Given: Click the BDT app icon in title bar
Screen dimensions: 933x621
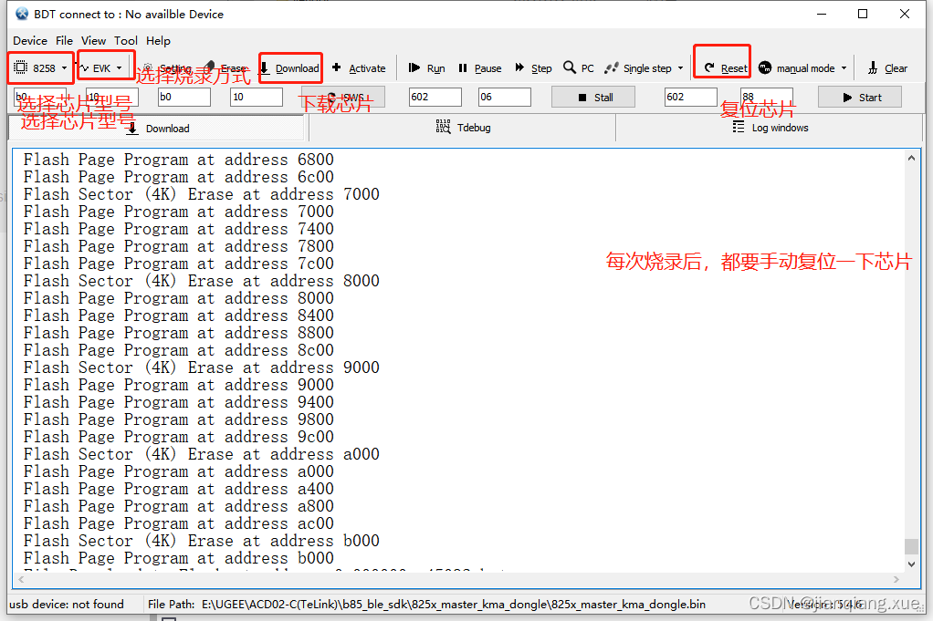Looking at the screenshot, I should tap(22, 14).
